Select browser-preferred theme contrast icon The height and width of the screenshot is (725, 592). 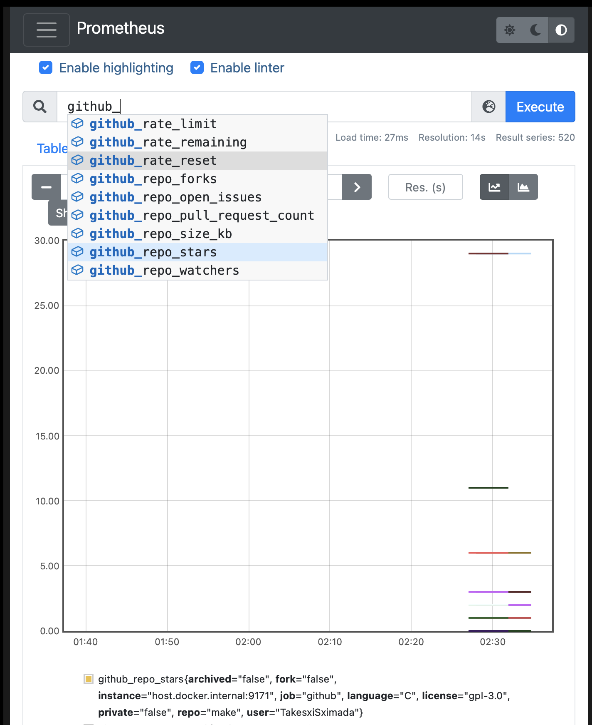561,30
